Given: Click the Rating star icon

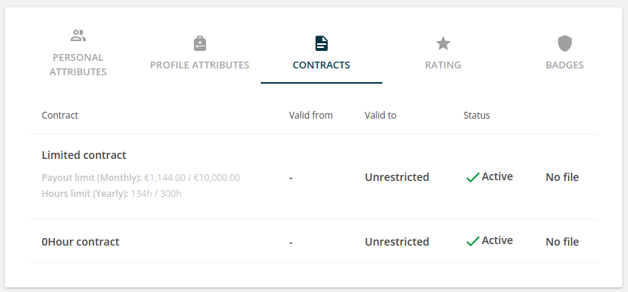Looking at the screenshot, I should point(443,43).
